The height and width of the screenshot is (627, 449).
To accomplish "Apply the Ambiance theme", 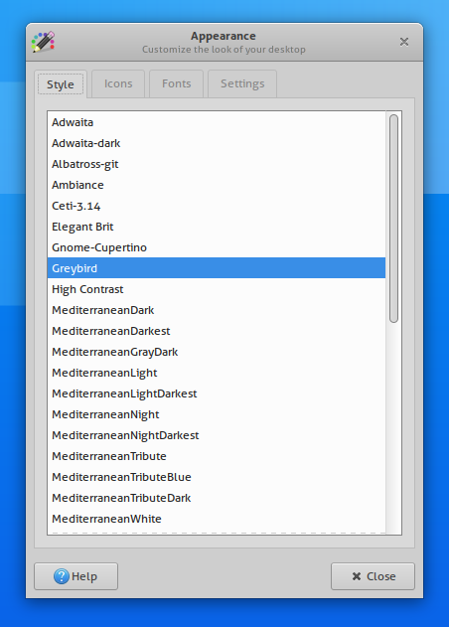I will [x=217, y=185].
